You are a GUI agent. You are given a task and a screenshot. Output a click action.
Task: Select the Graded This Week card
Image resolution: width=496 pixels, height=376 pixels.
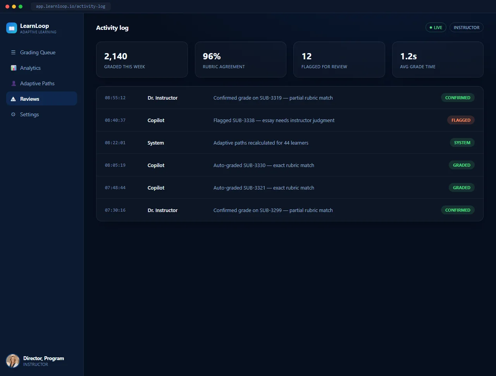142,60
